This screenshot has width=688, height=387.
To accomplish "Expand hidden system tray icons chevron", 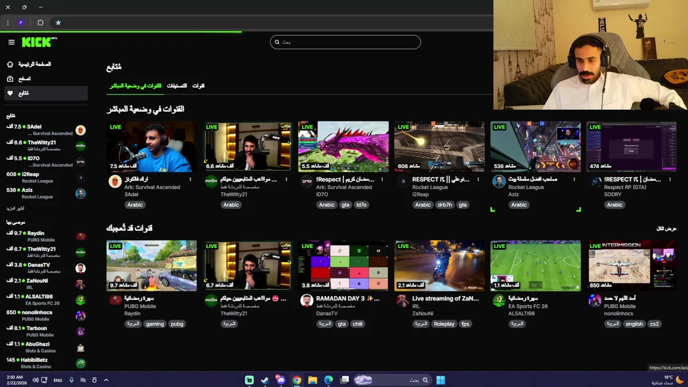I will (x=106, y=380).
